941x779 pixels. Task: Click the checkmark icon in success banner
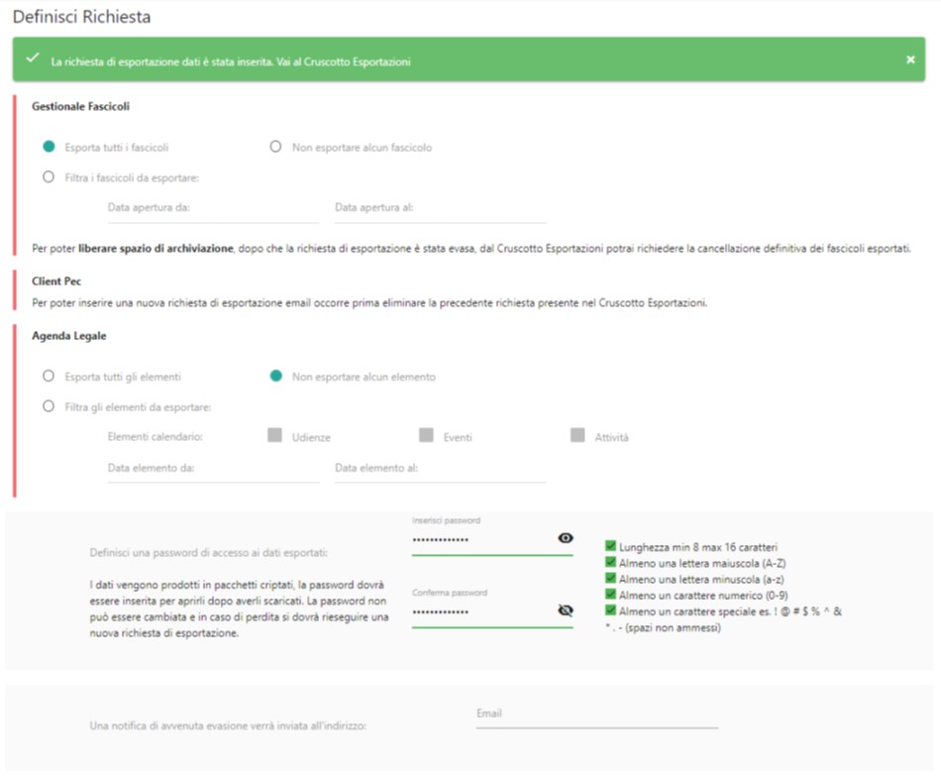click(x=32, y=59)
